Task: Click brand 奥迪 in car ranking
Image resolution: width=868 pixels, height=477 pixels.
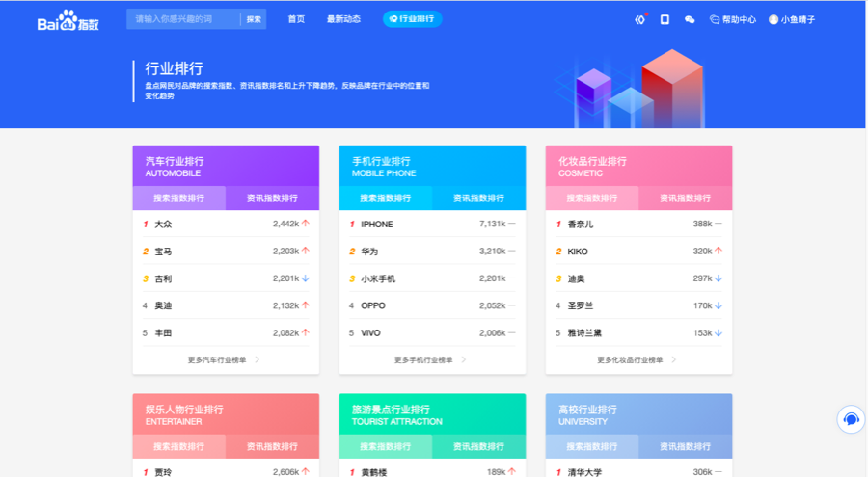Action: pyautogui.click(x=163, y=305)
